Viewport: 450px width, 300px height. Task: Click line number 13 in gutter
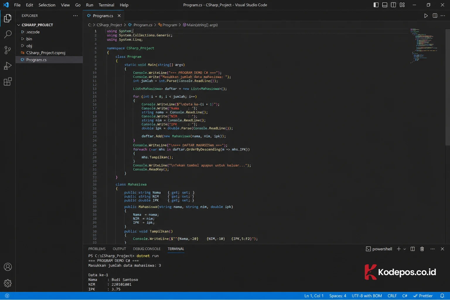click(95, 89)
